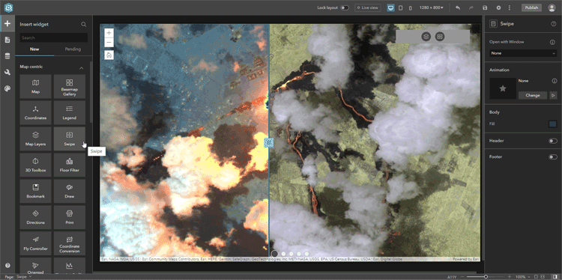Image resolution: width=562 pixels, height=280 pixels.
Task: Switch to desktop device view
Action: pos(390,7)
